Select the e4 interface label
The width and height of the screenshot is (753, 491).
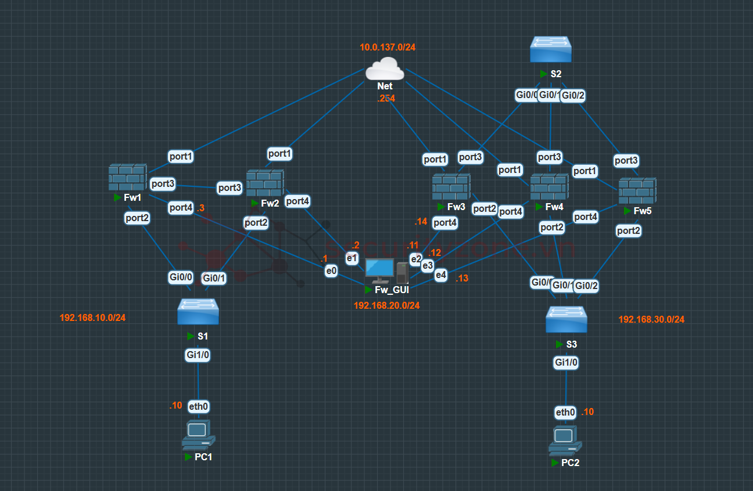coord(441,275)
